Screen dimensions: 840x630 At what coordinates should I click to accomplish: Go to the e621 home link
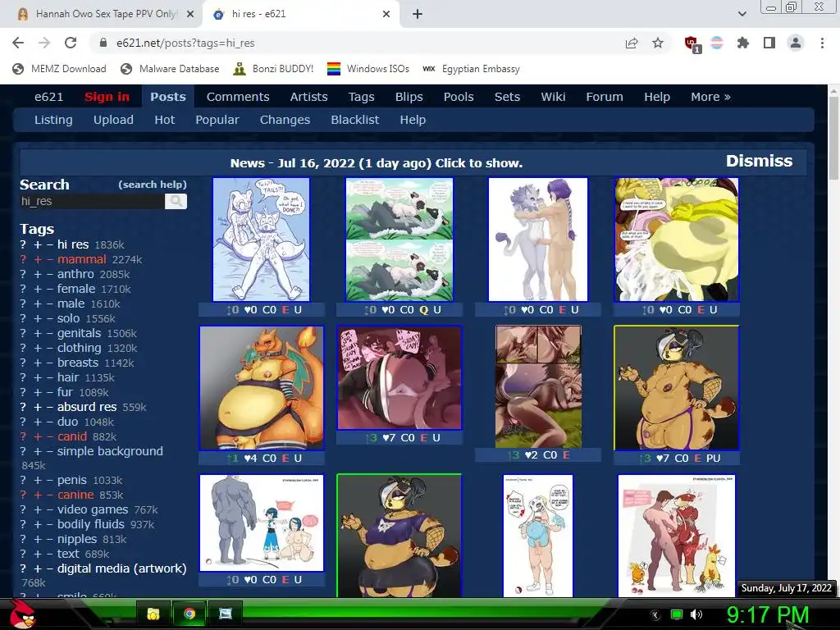(48, 97)
